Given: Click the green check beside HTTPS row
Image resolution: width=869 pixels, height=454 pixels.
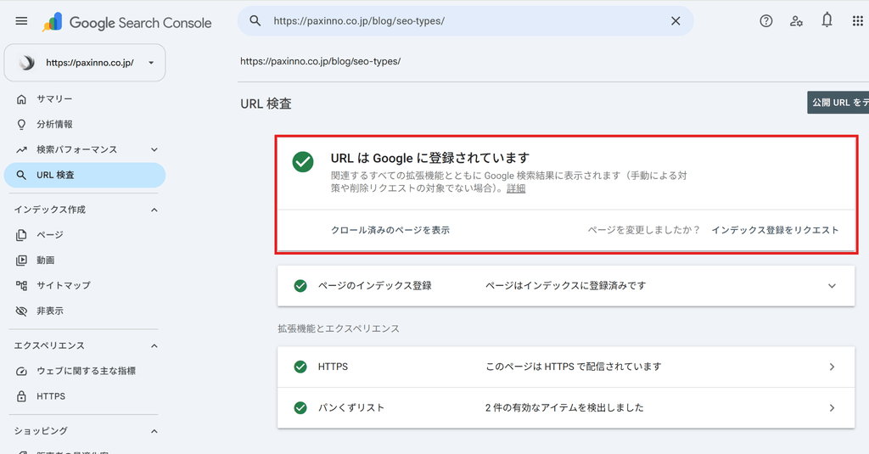Looking at the screenshot, I should [x=300, y=367].
